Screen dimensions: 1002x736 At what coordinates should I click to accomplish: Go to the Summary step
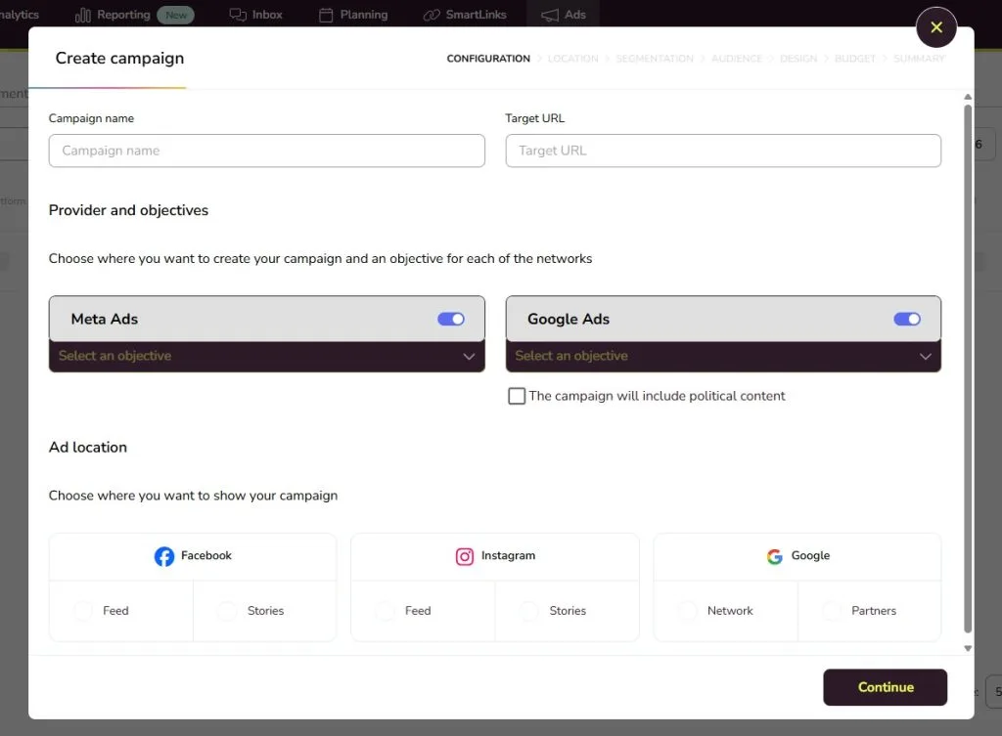pyautogui.click(x=919, y=59)
